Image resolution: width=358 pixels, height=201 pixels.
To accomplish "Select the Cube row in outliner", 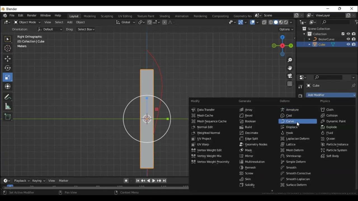I will tap(327, 44).
